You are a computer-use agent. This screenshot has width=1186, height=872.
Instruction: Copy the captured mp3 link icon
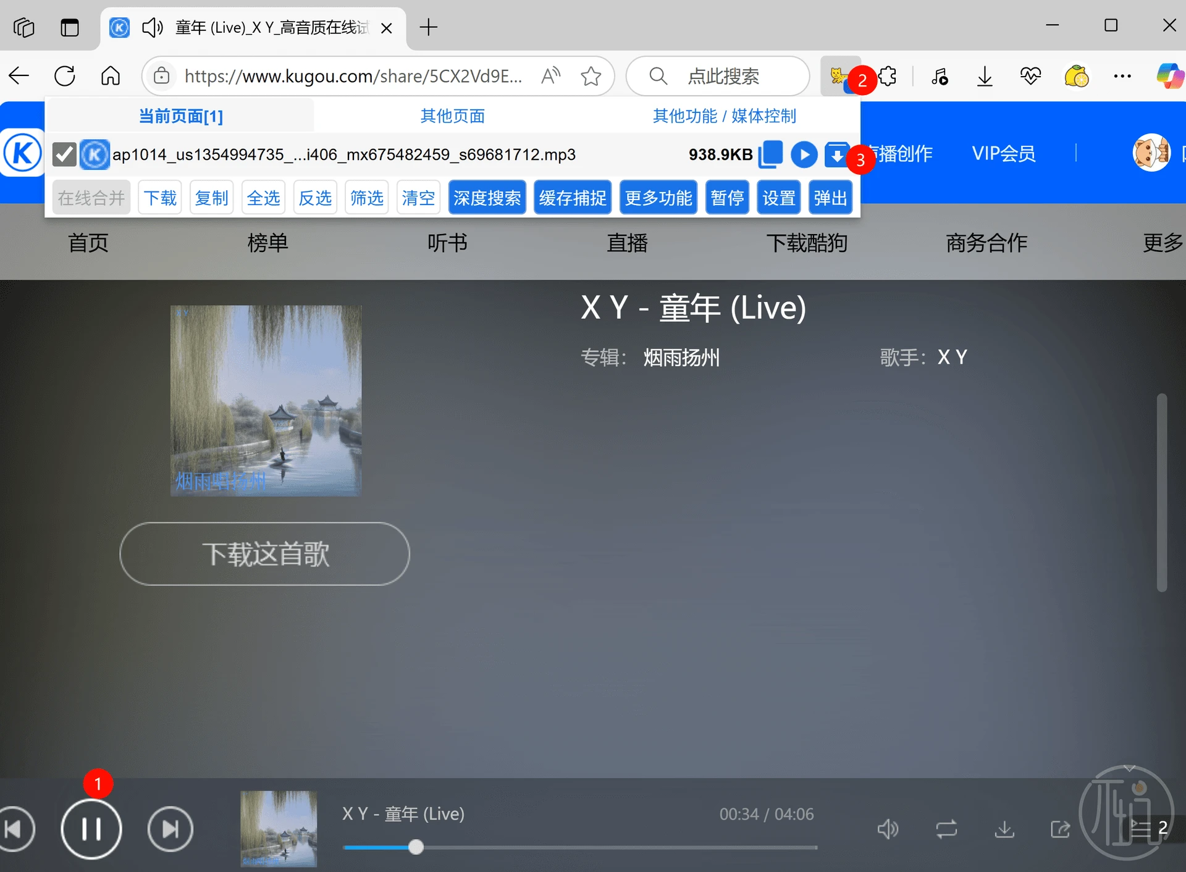(770, 154)
